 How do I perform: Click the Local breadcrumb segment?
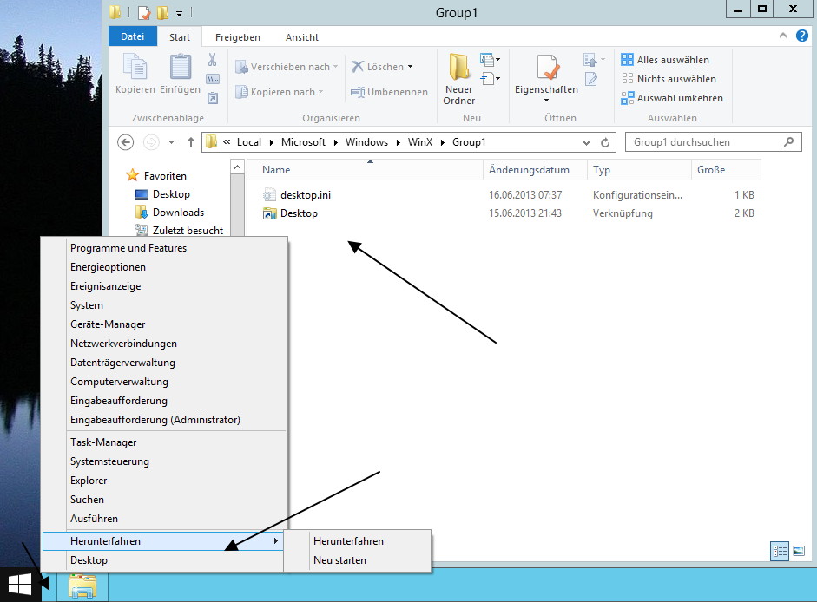point(248,142)
